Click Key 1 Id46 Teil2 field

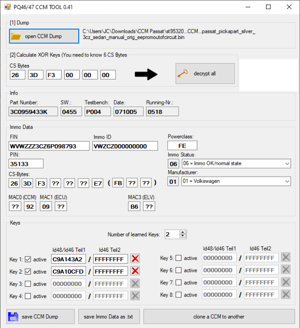[x=111, y=259]
